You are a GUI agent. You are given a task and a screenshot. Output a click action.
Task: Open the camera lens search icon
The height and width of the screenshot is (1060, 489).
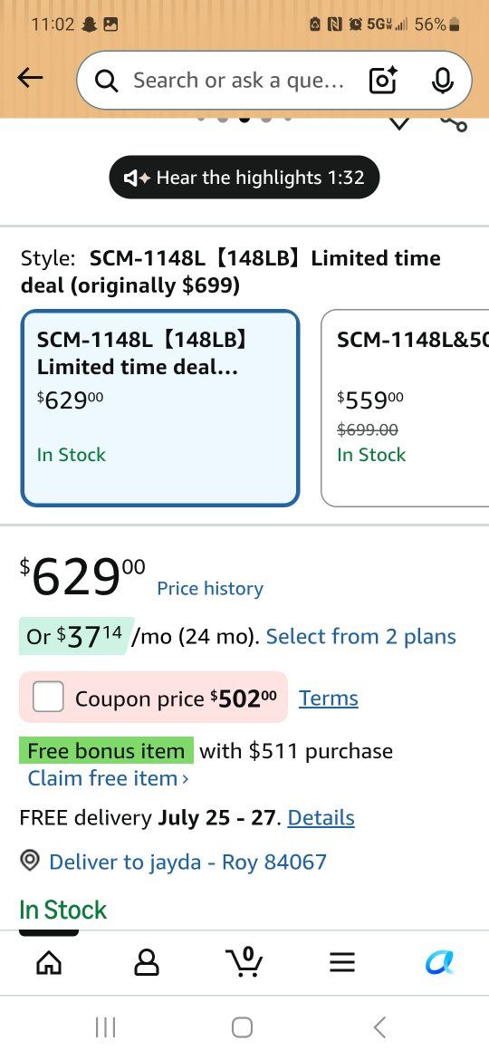[383, 81]
